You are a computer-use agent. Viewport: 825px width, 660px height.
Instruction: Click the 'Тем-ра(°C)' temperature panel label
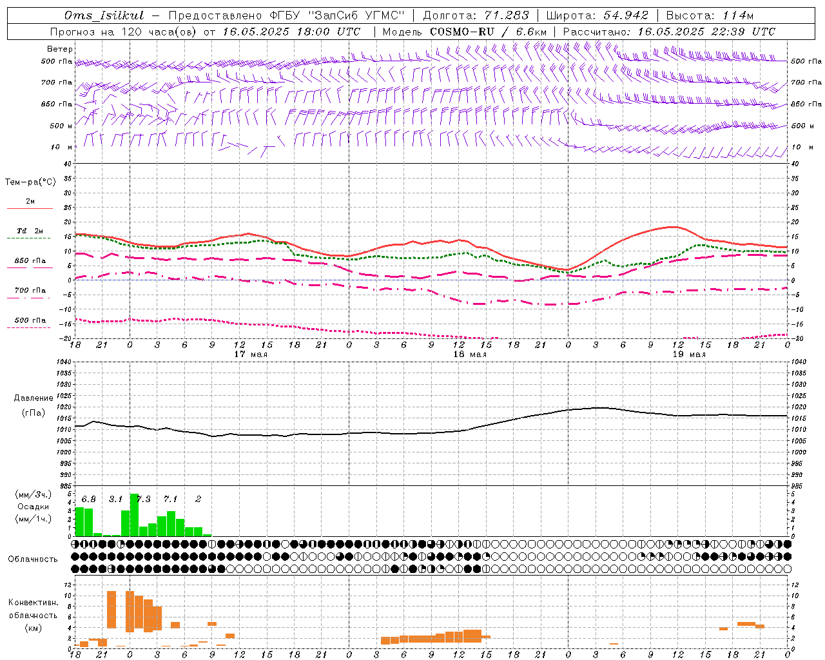tap(30, 182)
